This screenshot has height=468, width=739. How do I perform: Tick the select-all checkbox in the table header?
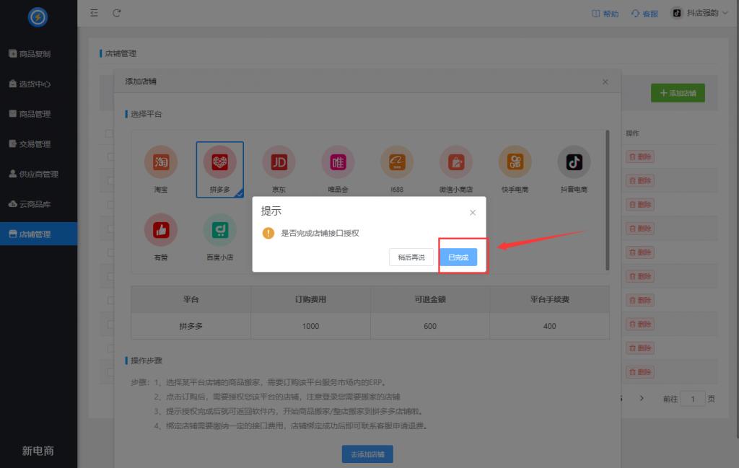tap(109, 133)
